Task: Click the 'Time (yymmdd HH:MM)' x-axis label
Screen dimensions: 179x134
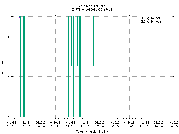Action: 92,131
